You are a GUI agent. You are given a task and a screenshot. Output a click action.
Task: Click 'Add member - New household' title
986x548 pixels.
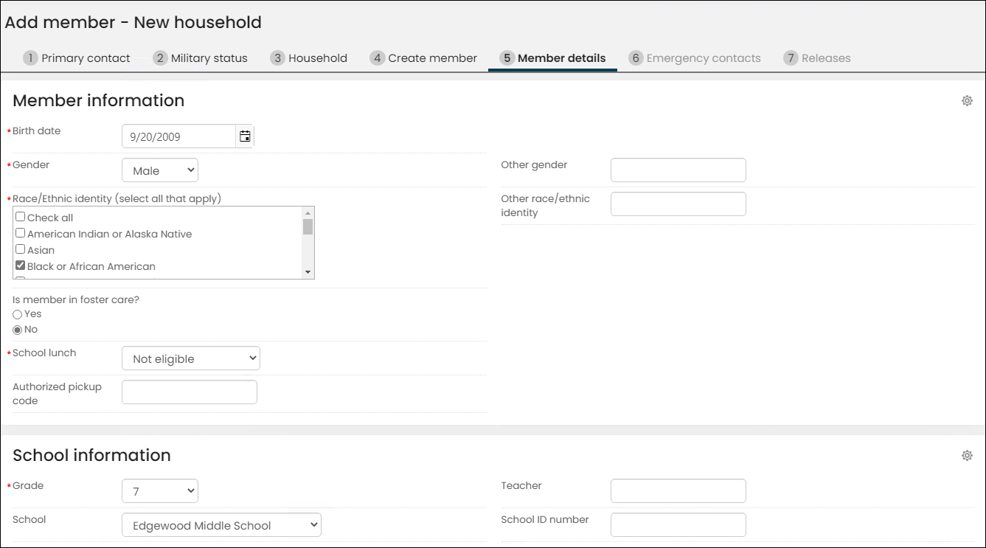pos(133,22)
